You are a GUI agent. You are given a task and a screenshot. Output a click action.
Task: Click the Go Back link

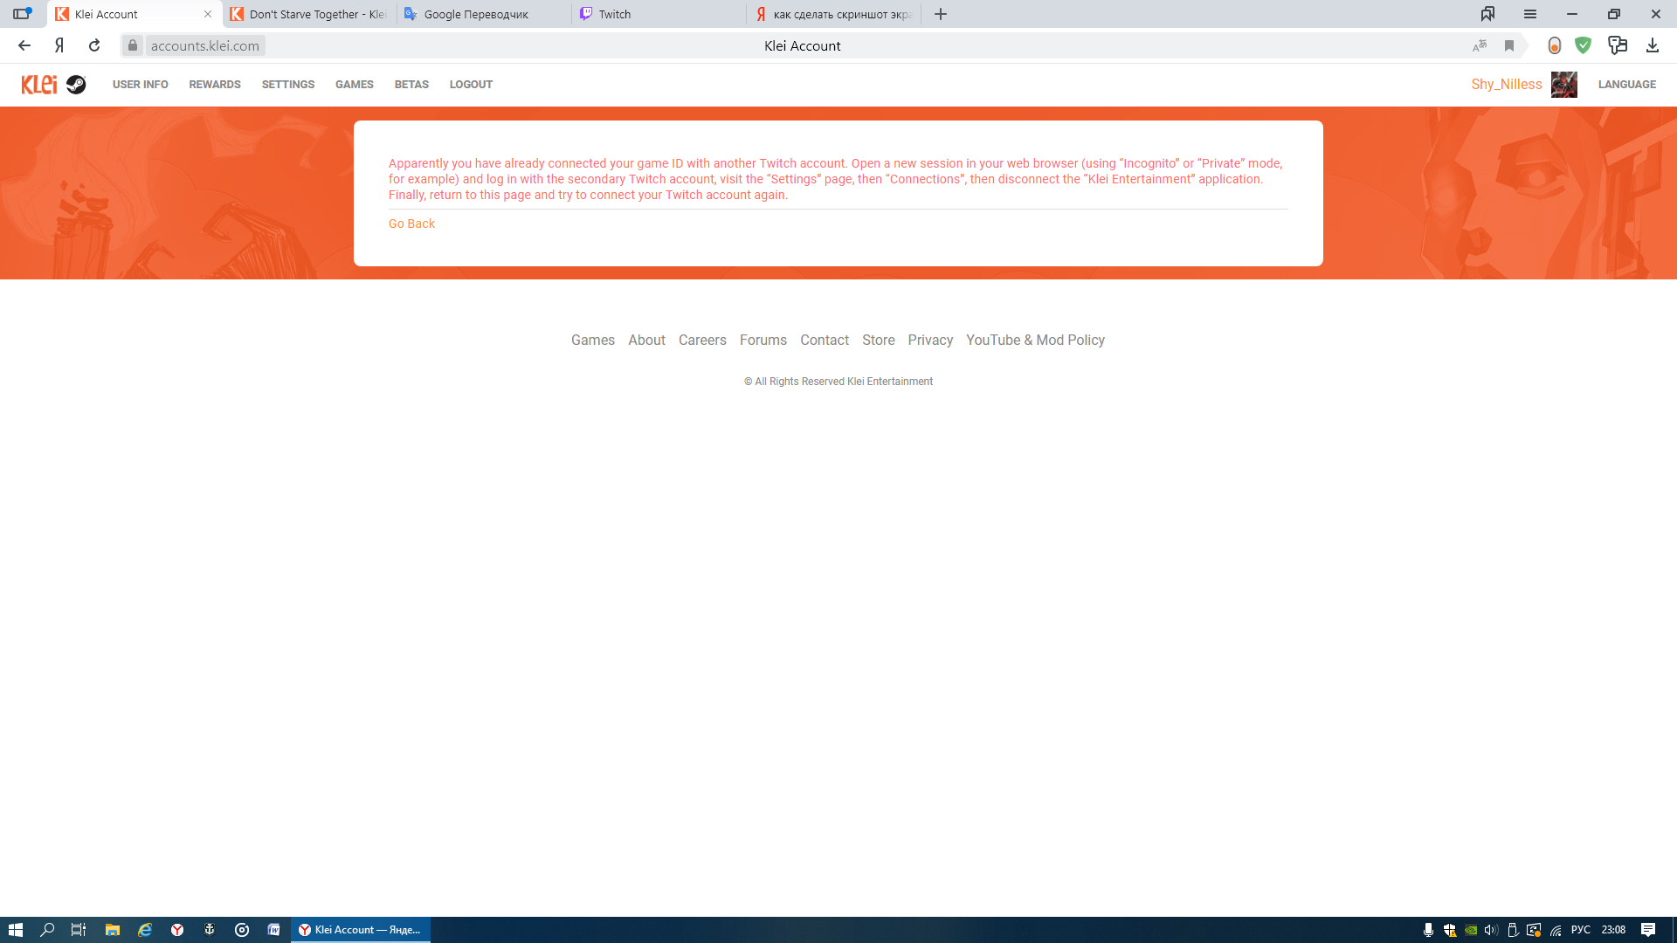[411, 224]
